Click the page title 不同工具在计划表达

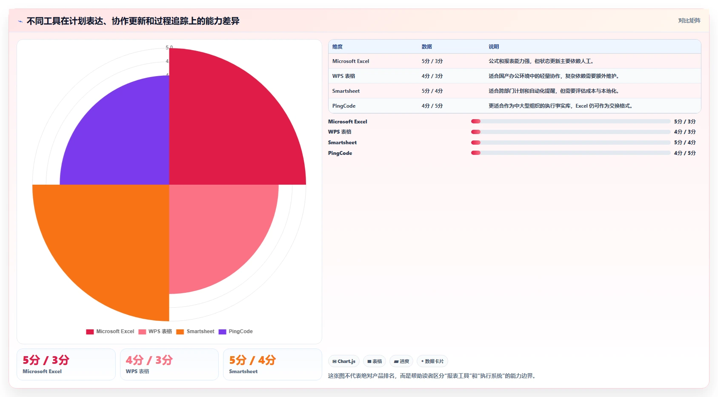(133, 21)
